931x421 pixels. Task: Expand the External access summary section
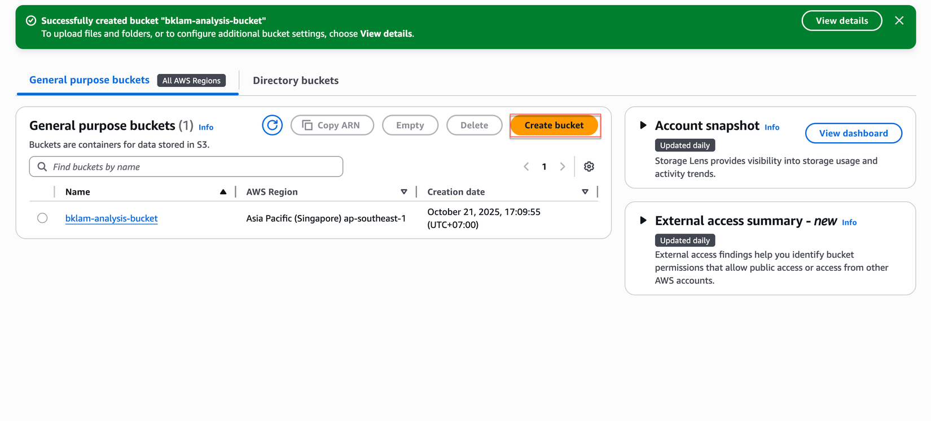coord(643,221)
